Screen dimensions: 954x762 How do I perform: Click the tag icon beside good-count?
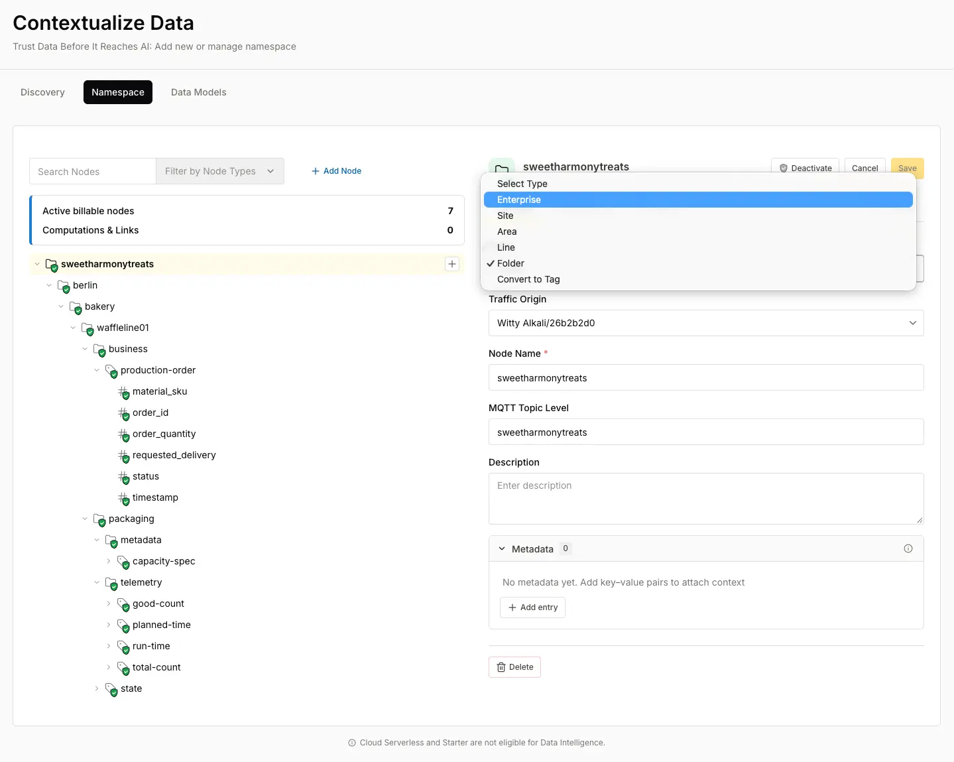[x=123, y=604]
